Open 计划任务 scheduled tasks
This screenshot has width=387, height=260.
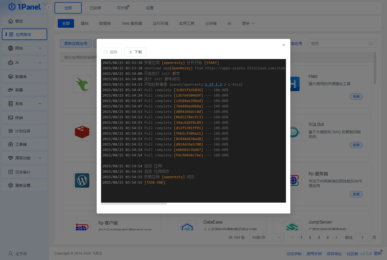[25, 131]
